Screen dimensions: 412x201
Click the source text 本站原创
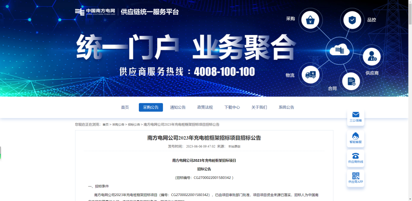point(234,147)
